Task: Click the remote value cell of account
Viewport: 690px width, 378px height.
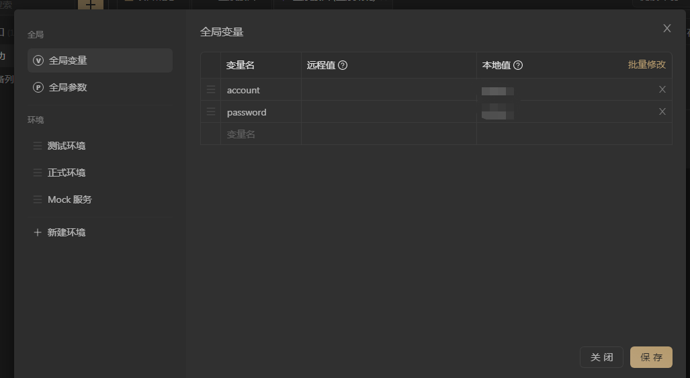Action: (389, 90)
